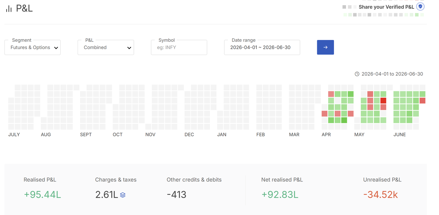This screenshot has height=215, width=439.
Task: Click the Charges & taxes label
Action: (116, 179)
